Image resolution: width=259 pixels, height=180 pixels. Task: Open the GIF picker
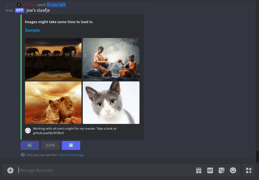click(x=210, y=170)
